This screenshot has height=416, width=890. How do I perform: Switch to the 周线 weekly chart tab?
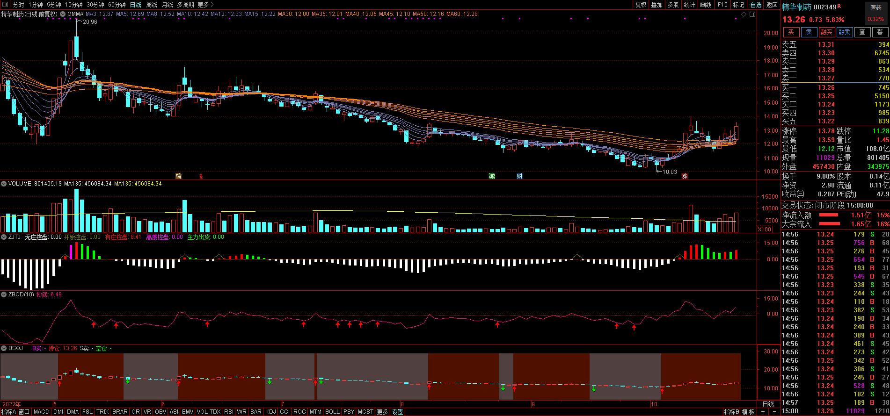(x=152, y=5)
